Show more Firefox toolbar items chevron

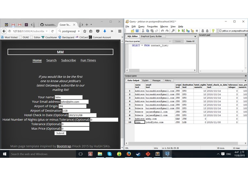pos(112,31)
